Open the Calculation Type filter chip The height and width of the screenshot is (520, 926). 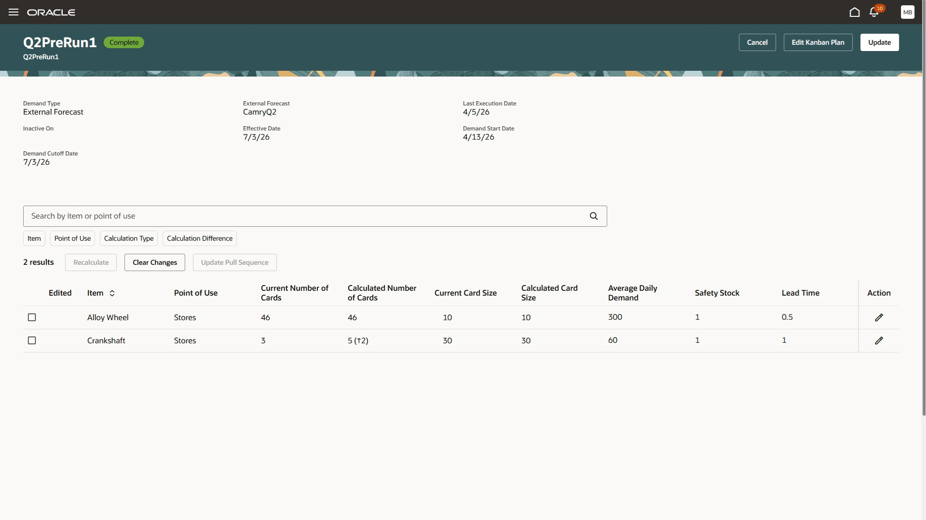click(129, 238)
